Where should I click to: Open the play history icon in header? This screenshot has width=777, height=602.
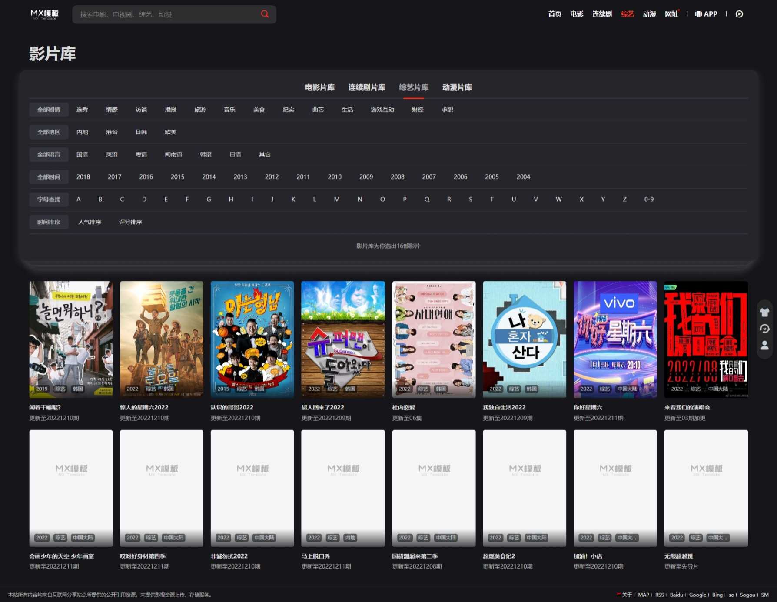(x=739, y=14)
